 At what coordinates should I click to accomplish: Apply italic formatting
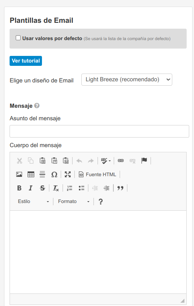click(31, 188)
